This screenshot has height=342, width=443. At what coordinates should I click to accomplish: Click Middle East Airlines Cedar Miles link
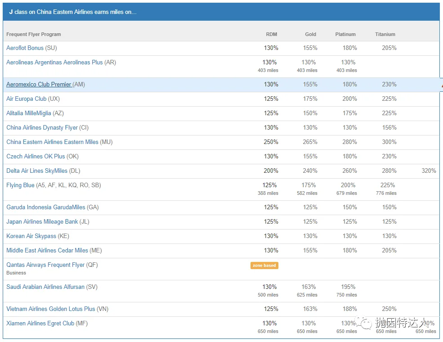(x=47, y=251)
